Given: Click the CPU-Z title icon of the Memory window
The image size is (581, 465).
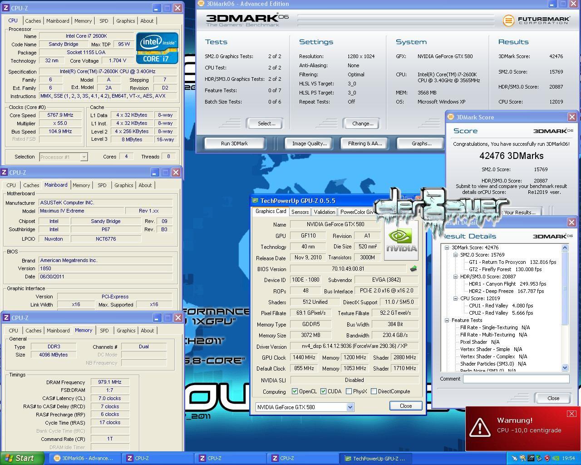Looking at the screenshot, I should click(x=5, y=317).
